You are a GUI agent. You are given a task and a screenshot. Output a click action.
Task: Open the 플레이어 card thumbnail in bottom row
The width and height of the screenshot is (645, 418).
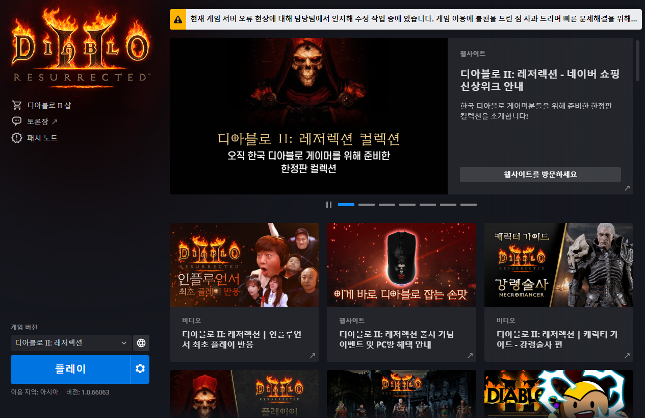click(244, 394)
